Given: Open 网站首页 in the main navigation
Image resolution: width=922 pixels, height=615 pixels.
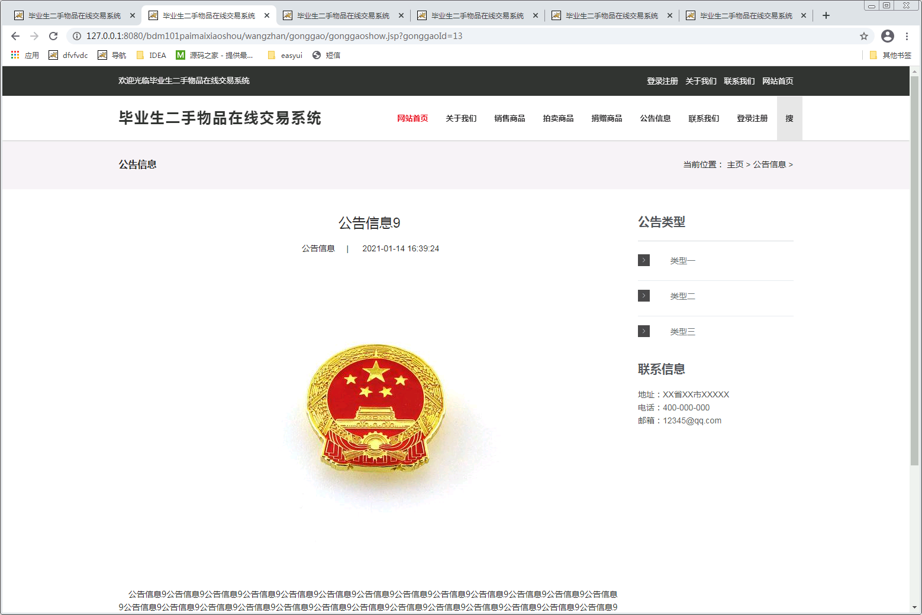Looking at the screenshot, I should tap(412, 118).
